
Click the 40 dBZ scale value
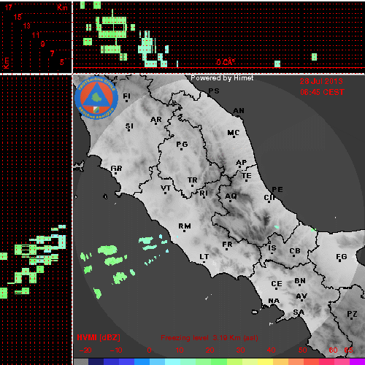[272, 350]
